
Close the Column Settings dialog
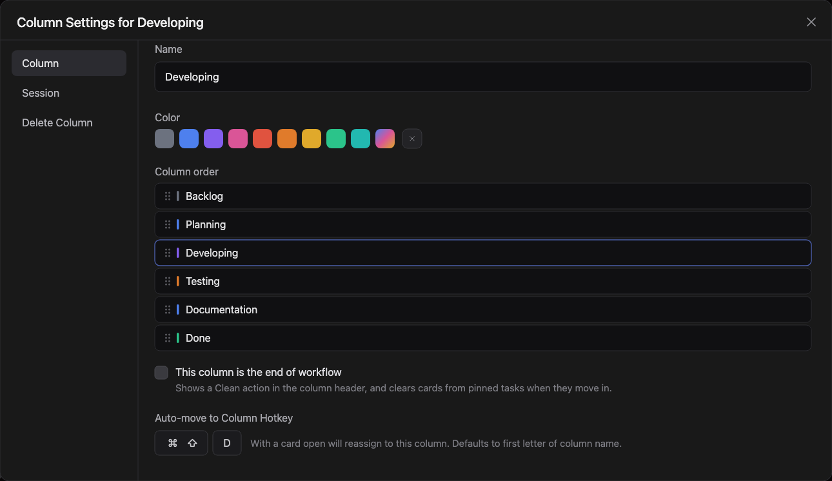811,22
